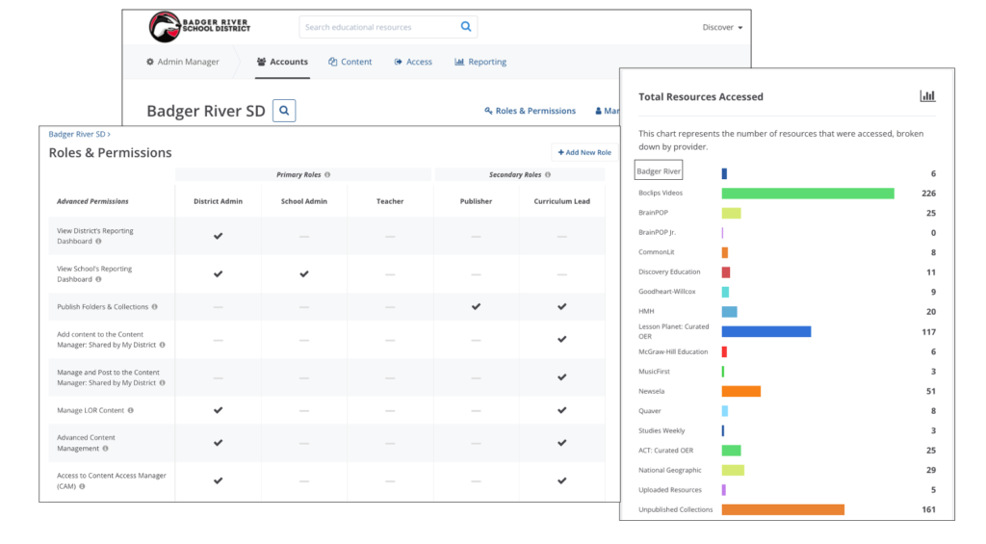Viewport: 986px width, 544px height.
Task: Click the Uploaded Resources provider label
Action: 670,490
